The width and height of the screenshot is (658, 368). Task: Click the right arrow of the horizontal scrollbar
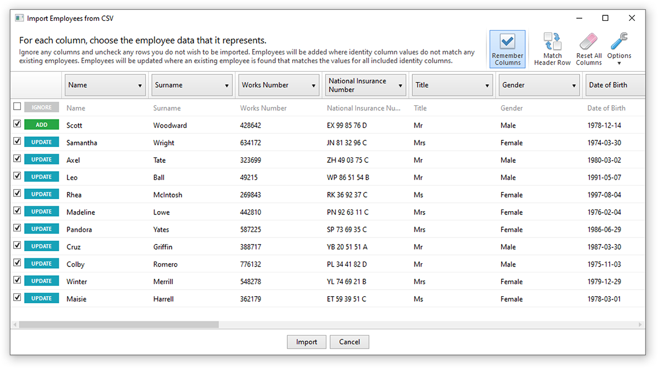coord(640,325)
